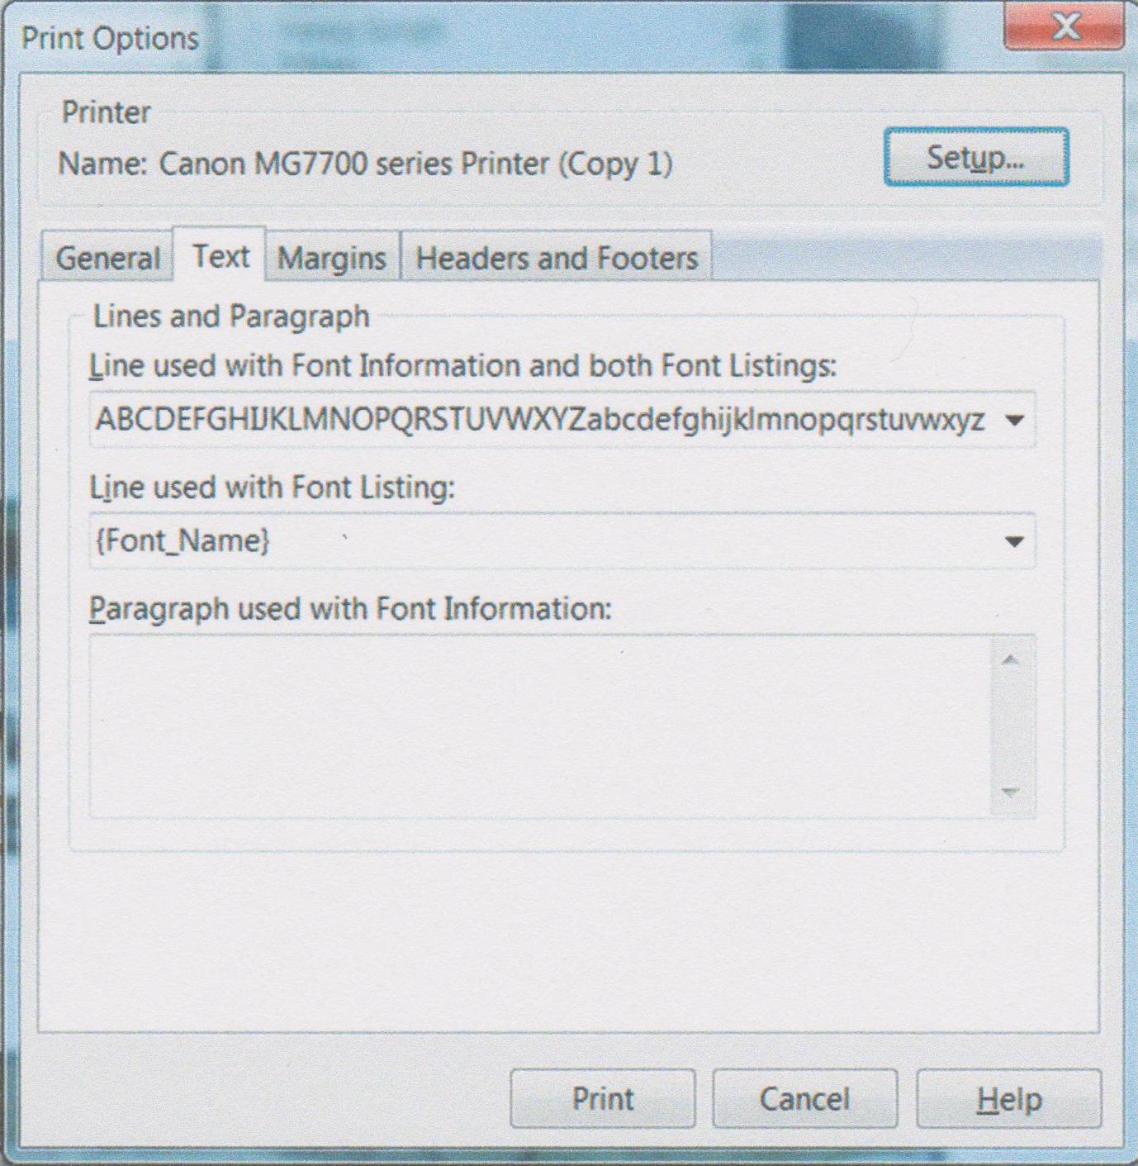Click the Print button
This screenshot has width=1138, height=1166.
click(x=603, y=1098)
